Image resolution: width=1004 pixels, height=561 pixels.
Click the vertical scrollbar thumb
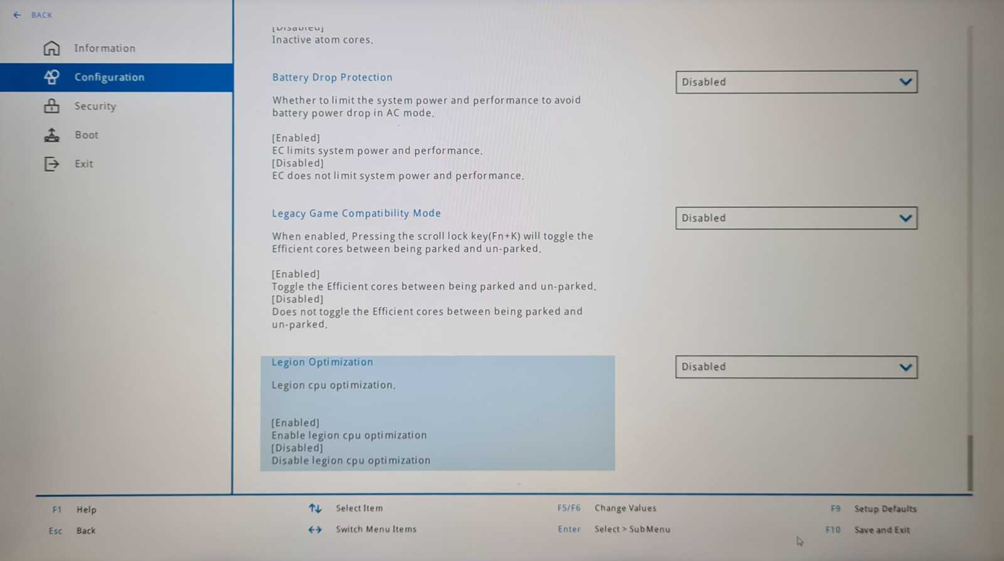pyautogui.click(x=970, y=462)
